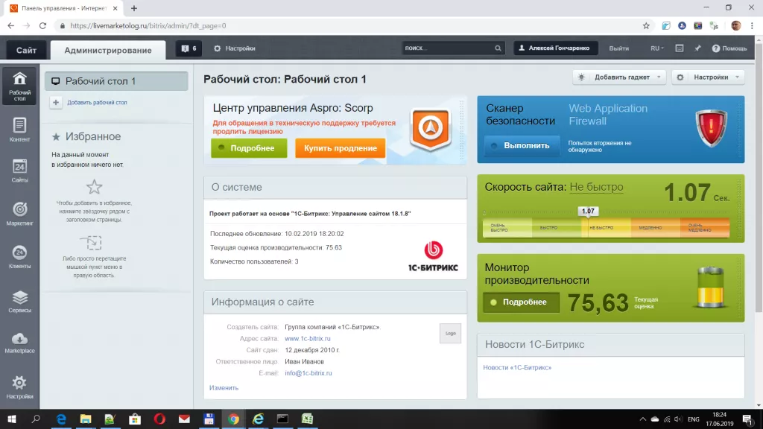
Task: Click the Не быстро speed link
Action: tap(596, 187)
